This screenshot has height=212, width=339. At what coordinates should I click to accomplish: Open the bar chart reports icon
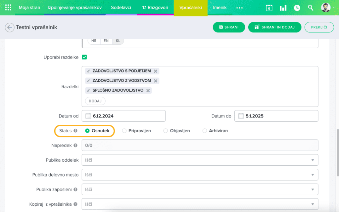283,8
